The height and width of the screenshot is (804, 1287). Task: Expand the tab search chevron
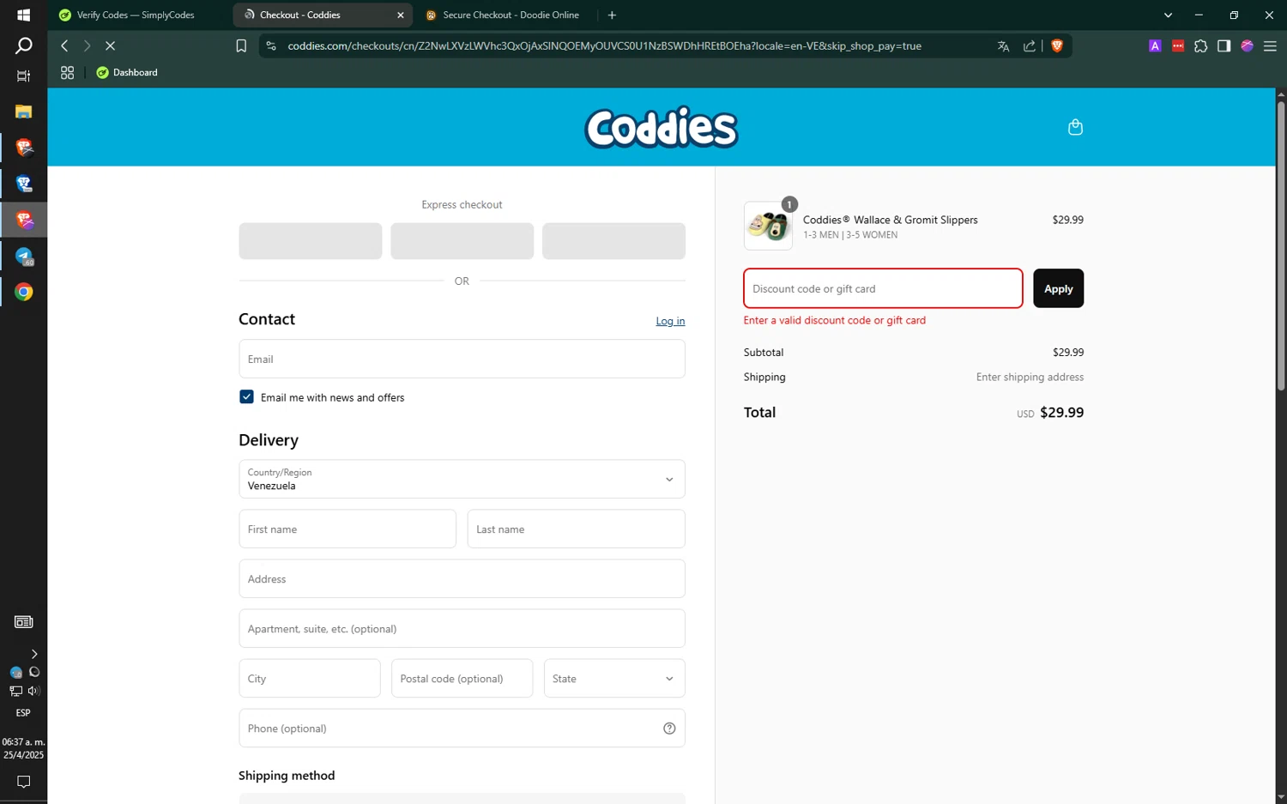[x=1168, y=15]
